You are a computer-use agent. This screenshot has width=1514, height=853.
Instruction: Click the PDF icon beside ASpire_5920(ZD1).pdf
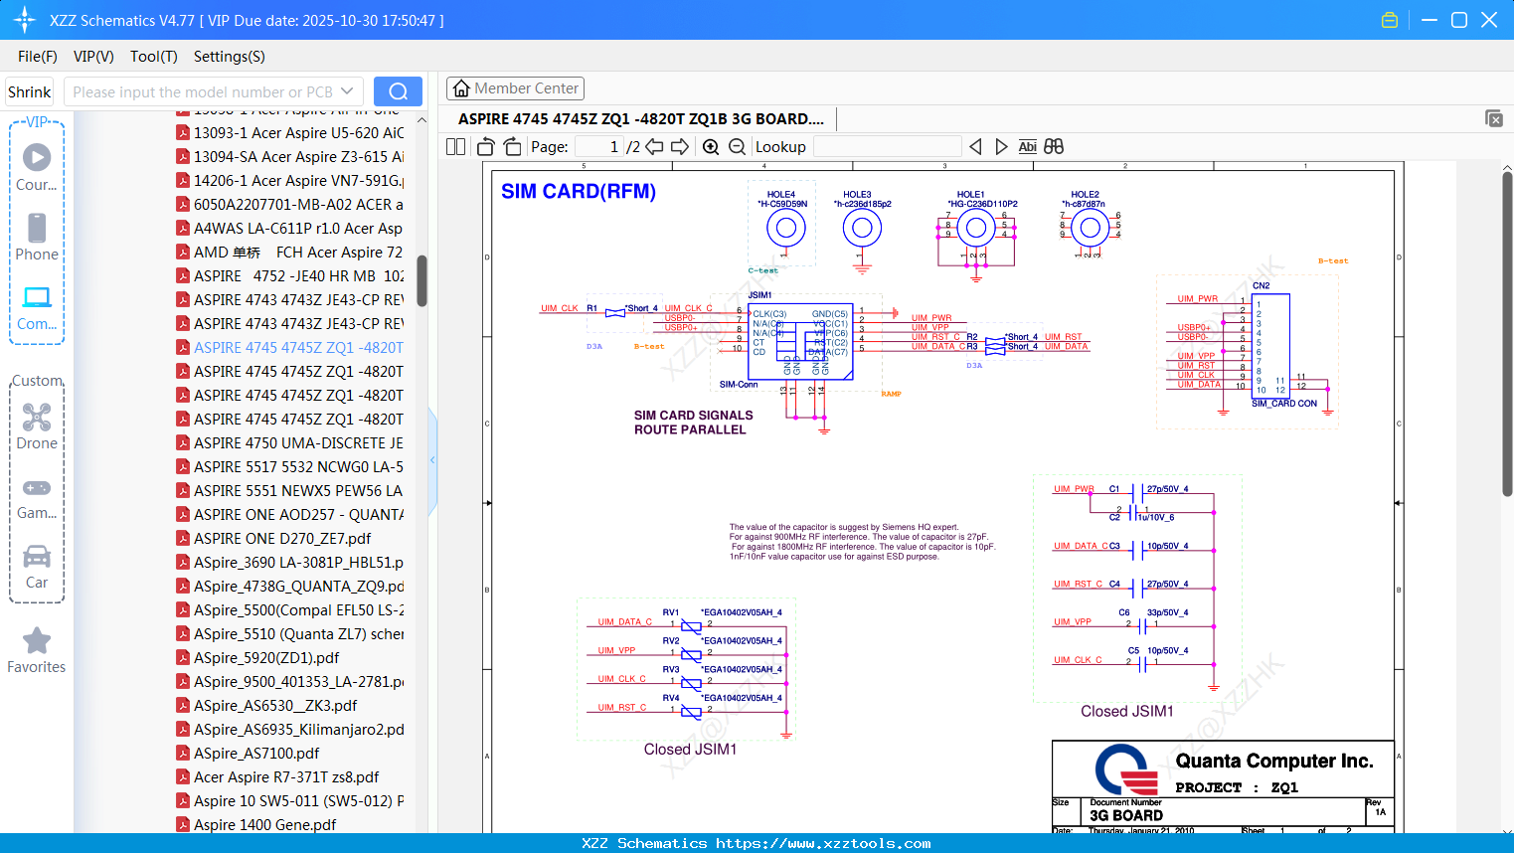(183, 657)
